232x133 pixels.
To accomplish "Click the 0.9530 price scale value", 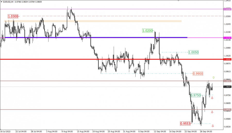I will tap(227, 127).
